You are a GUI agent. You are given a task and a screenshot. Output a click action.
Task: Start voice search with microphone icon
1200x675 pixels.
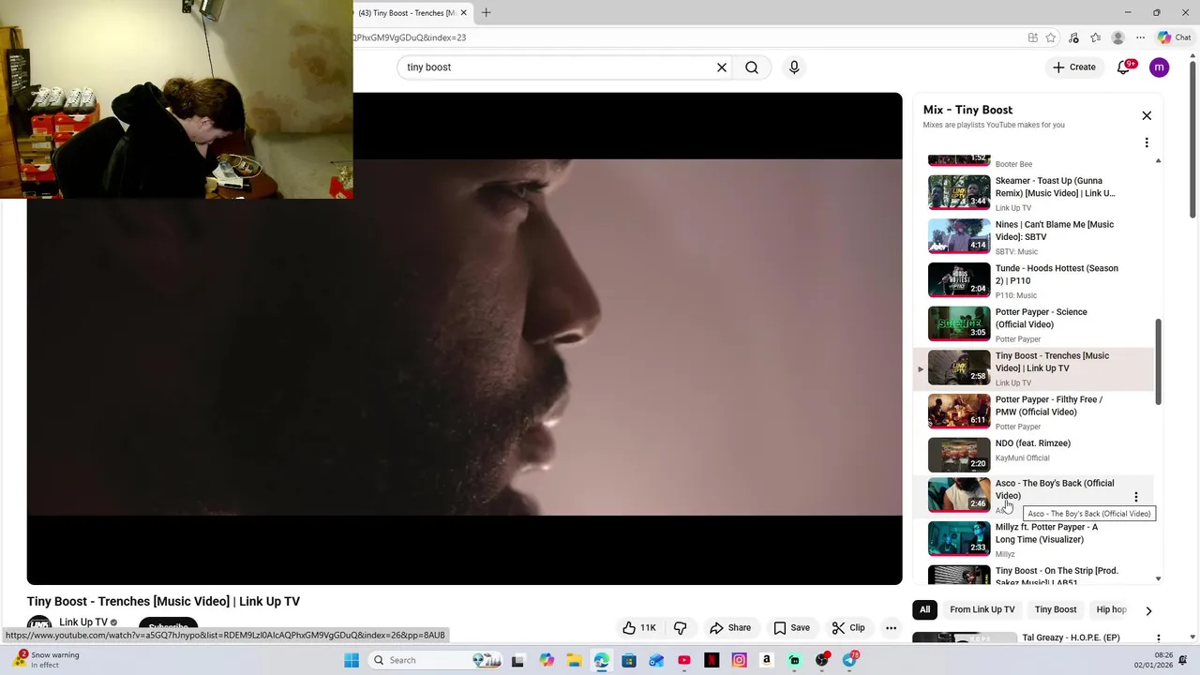pyautogui.click(x=794, y=67)
